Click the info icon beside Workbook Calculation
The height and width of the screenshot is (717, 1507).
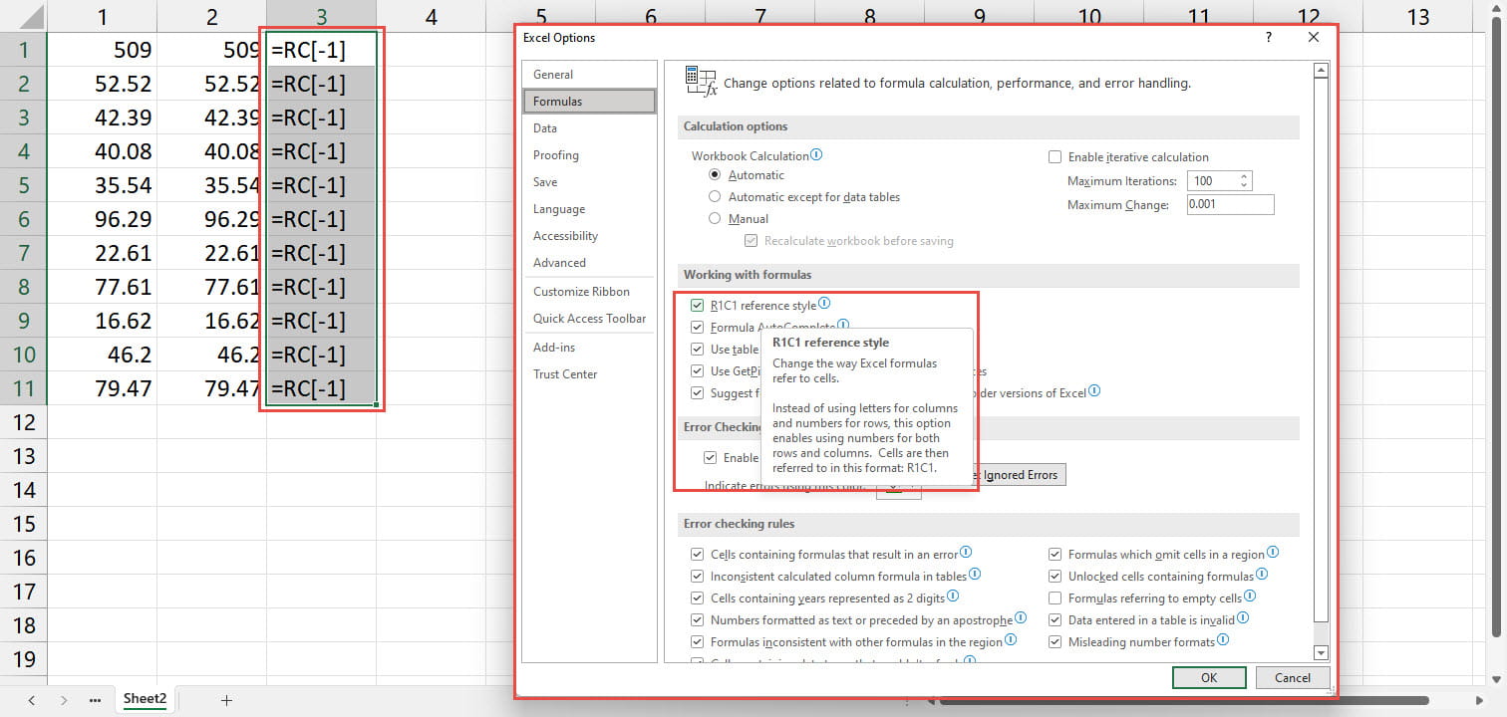[816, 155]
